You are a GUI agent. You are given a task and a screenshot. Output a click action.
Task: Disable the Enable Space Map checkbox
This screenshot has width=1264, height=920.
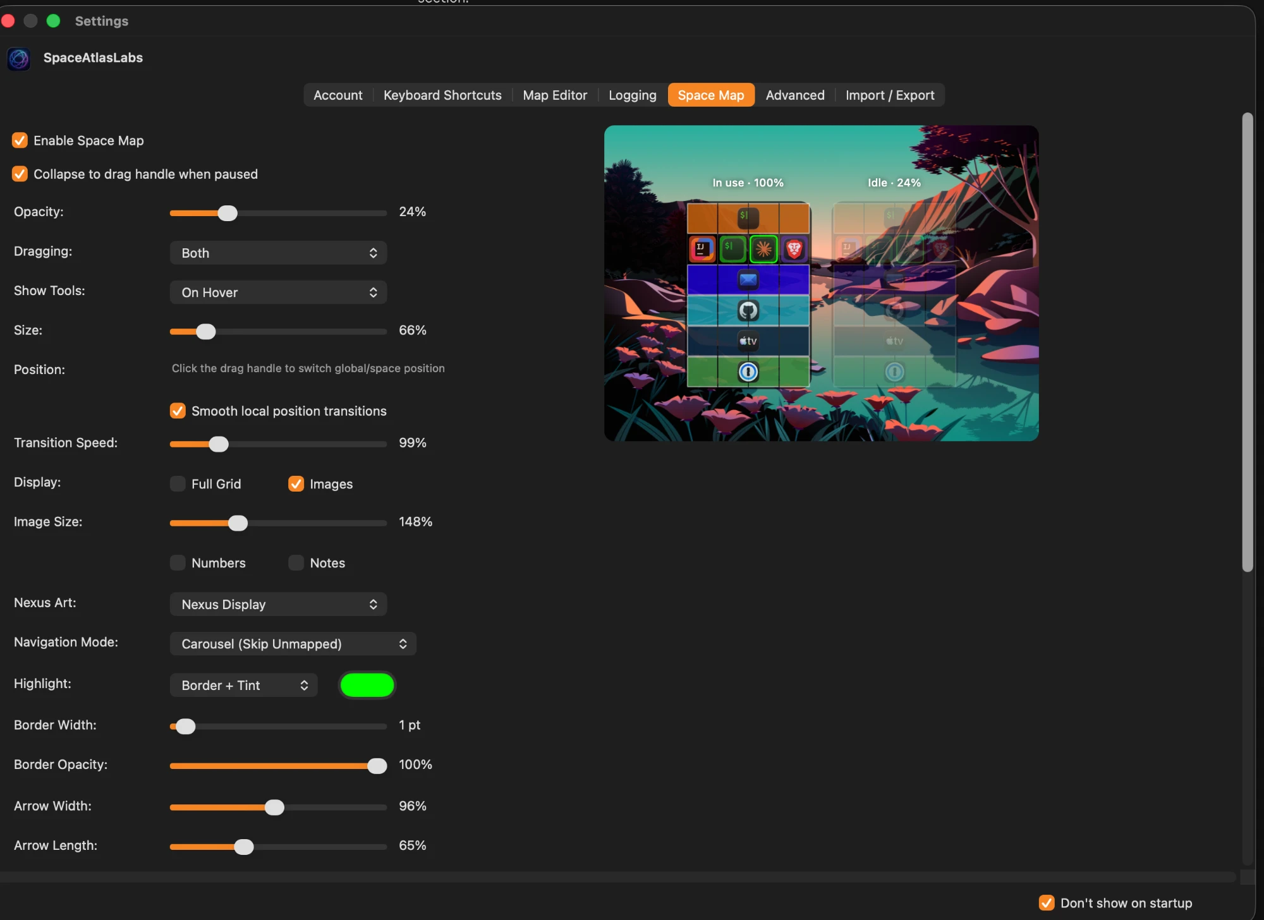20,140
